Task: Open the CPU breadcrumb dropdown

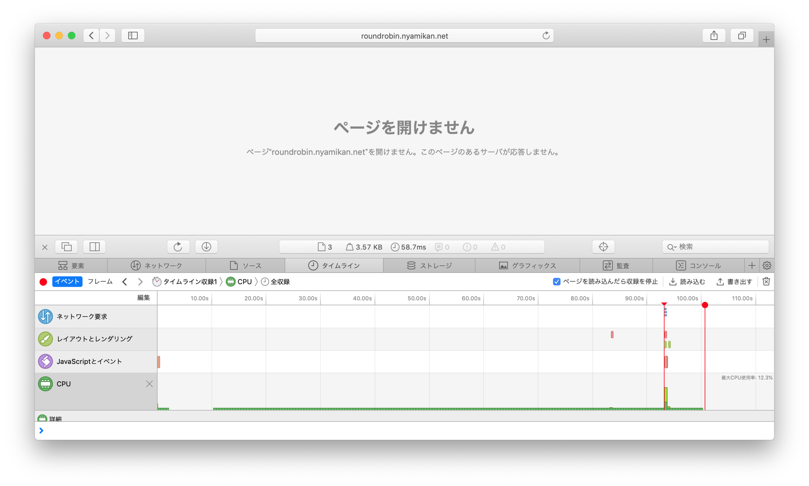Action: point(239,282)
